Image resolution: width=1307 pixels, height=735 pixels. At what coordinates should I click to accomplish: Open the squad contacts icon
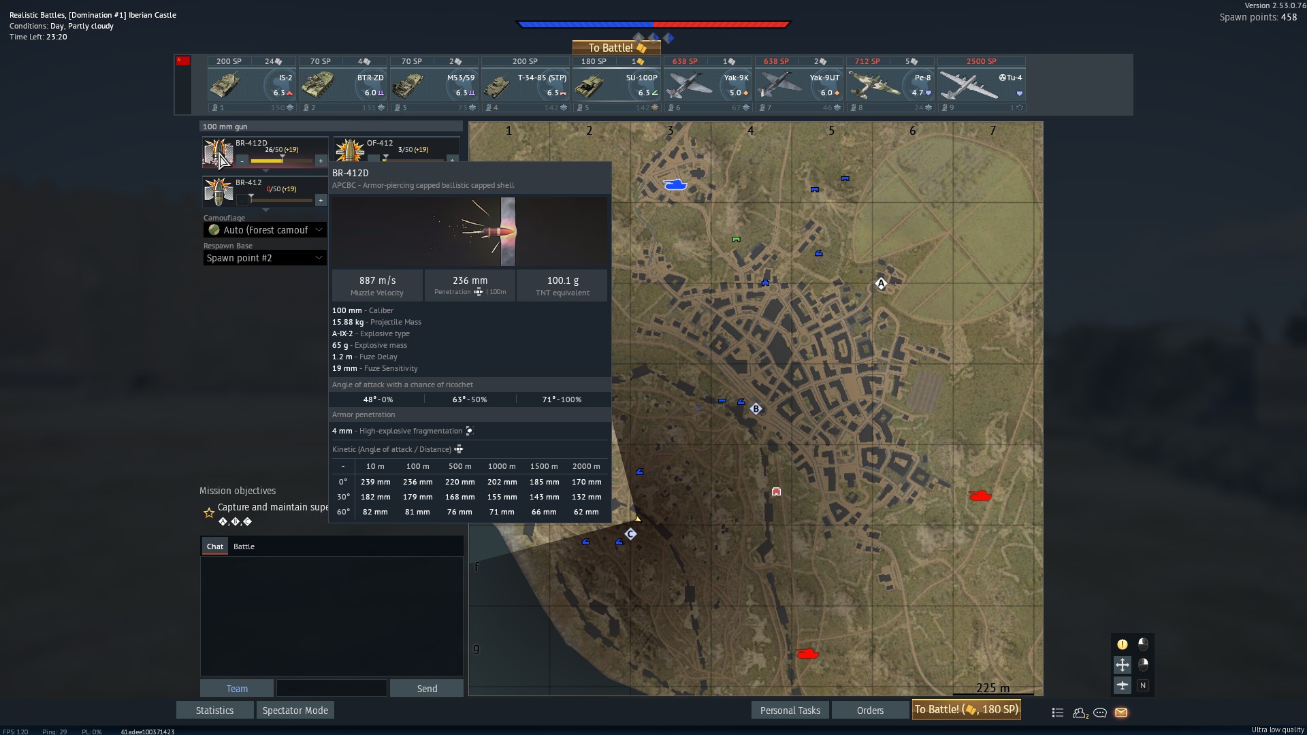[x=1080, y=713]
